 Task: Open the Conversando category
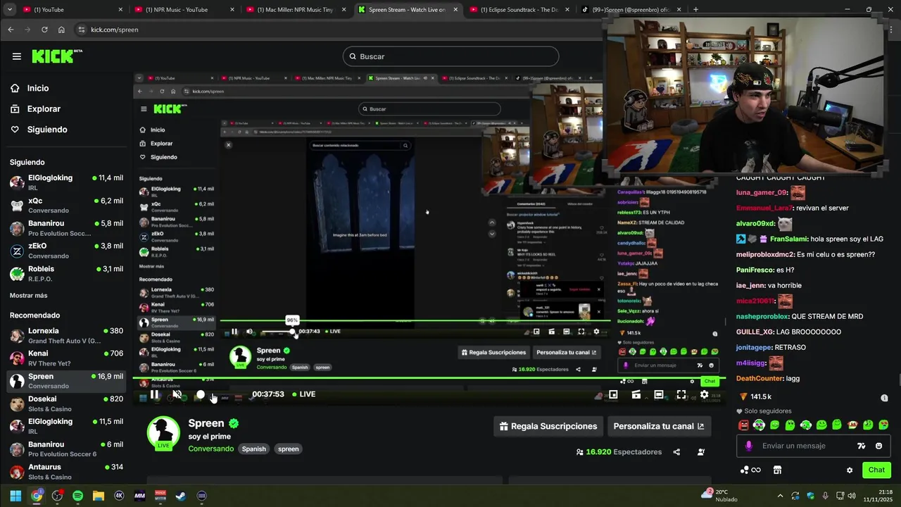[x=211, y=449]
